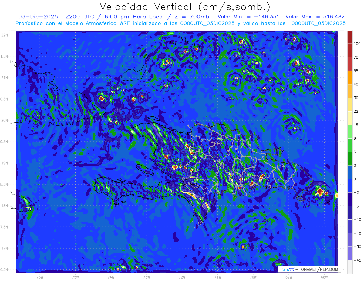Click the longitude label '75W'
The image size is (364, 281).
(x=76, y=277)
